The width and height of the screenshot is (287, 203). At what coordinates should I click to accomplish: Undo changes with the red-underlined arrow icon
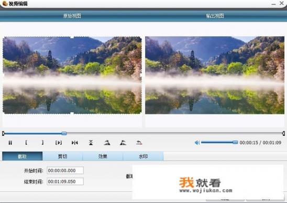pos(139,143)
